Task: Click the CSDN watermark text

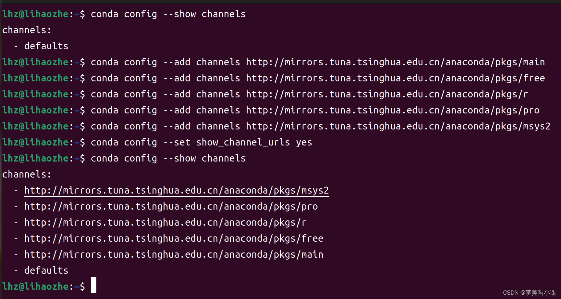Action: pos(529,293)
